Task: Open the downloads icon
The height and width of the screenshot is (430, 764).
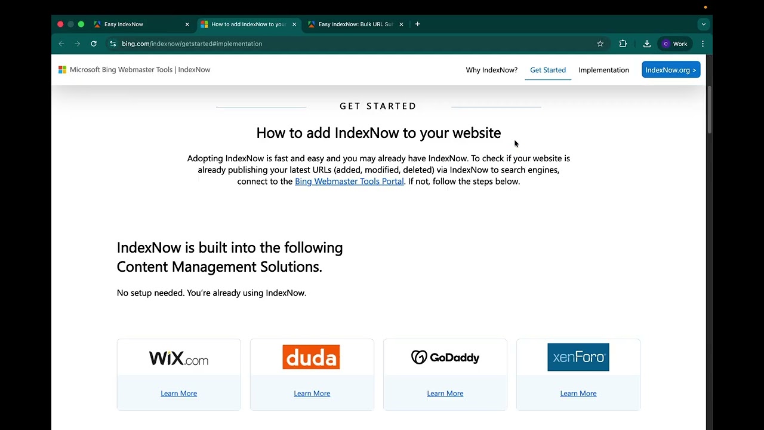Action: [x=647, y=44]
